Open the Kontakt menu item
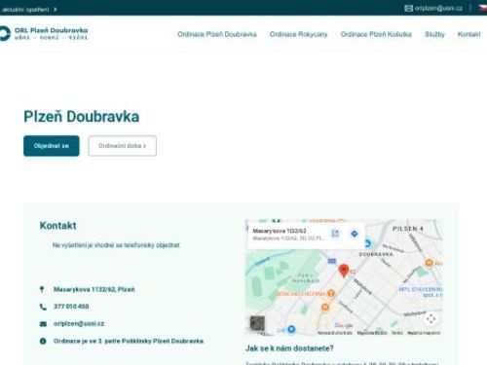 point(468,34)
